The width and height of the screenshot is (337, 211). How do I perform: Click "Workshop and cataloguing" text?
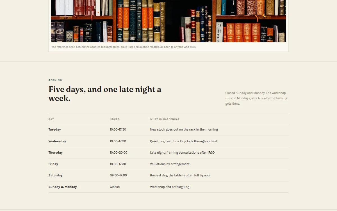pos(170,187)
